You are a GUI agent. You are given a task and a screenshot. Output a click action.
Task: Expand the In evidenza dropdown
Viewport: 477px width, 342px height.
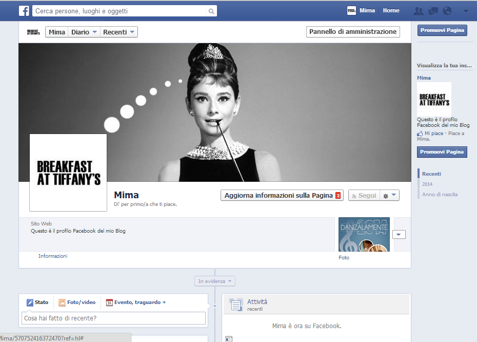215,281
